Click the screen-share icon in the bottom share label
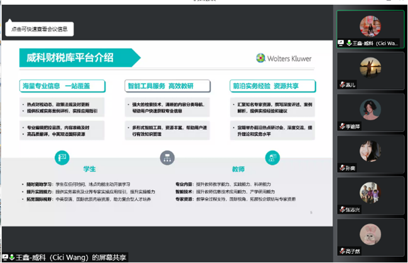This screenshot has height=263, width=408. click(x=5, y=257)
